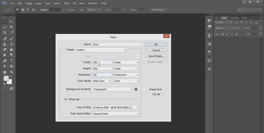264x133 pixels.
Task: Enable the Anti-alias checkbox
Action: coord(64,10)
